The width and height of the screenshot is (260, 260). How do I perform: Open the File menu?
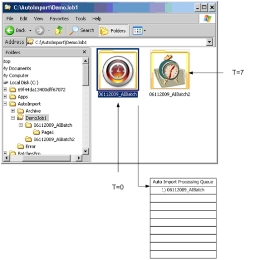[10, 18]
